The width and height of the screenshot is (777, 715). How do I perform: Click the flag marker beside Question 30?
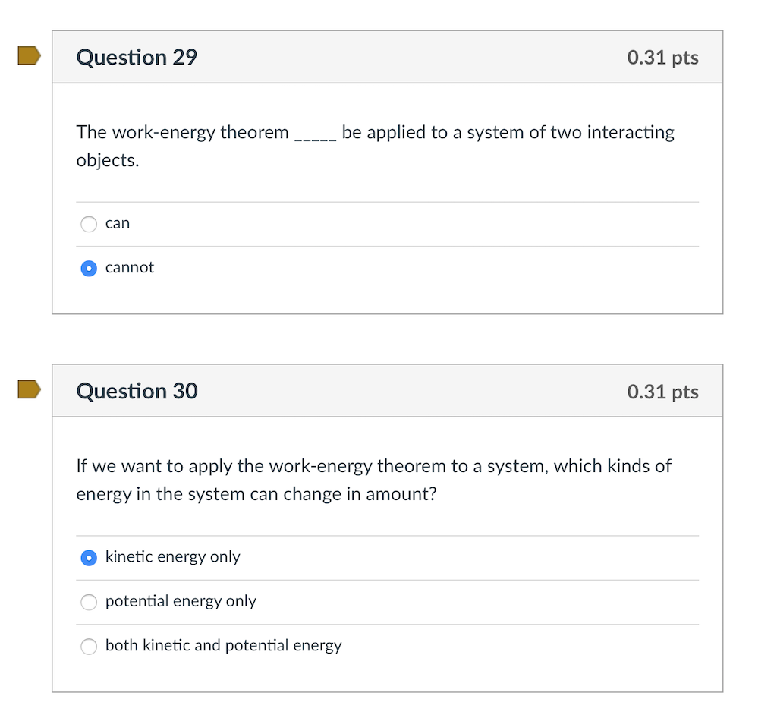click(28, 389)
